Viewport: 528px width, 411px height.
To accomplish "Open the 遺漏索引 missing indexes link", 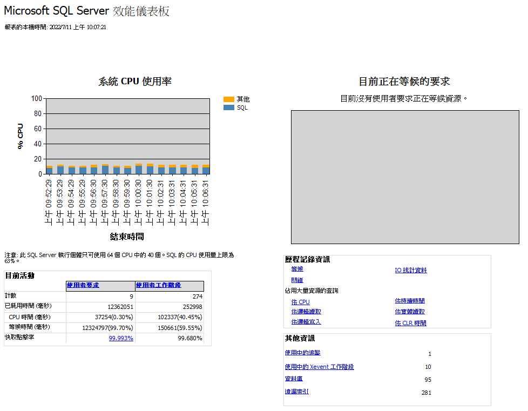I will click(x=297, y=392).
